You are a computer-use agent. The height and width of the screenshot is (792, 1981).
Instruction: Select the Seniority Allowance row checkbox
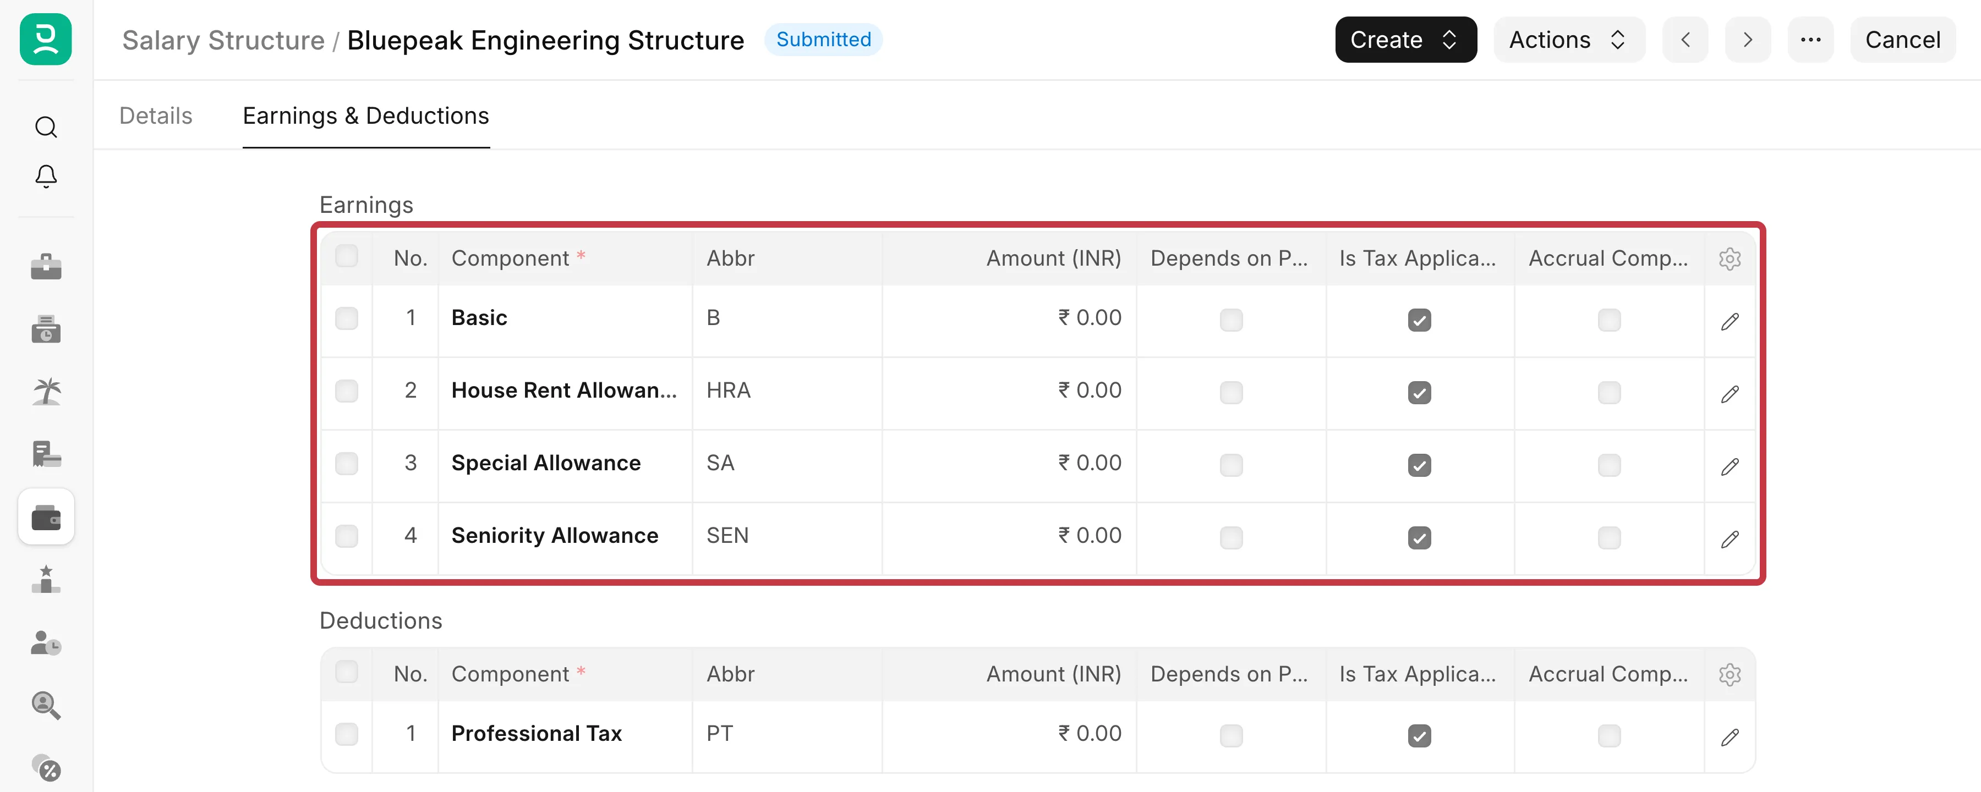[347, 536]
